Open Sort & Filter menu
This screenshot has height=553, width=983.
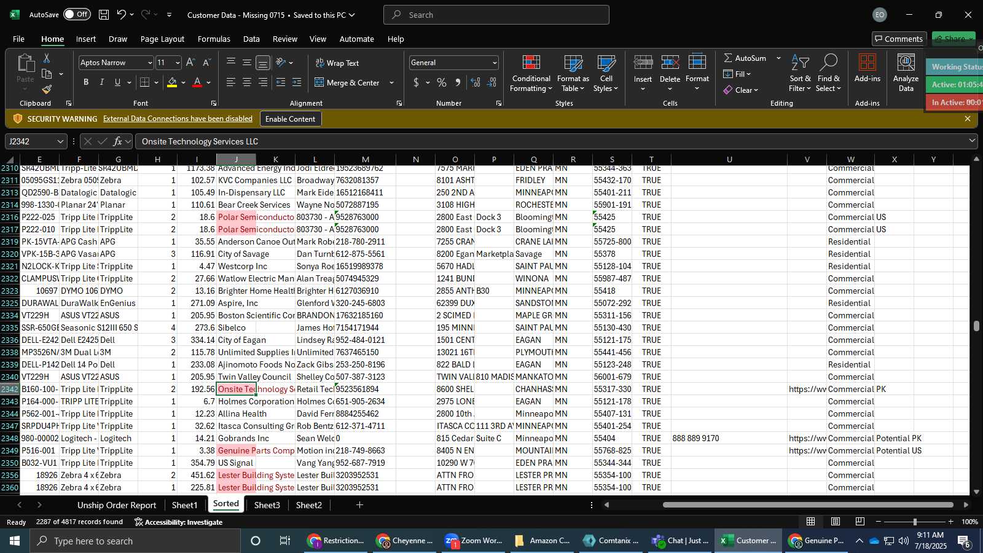click(800, 74)
